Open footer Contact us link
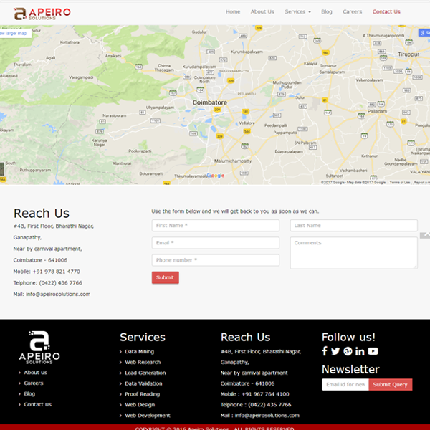Image resolution: width=430 pixels, height=430 pixels. (37, 404)
